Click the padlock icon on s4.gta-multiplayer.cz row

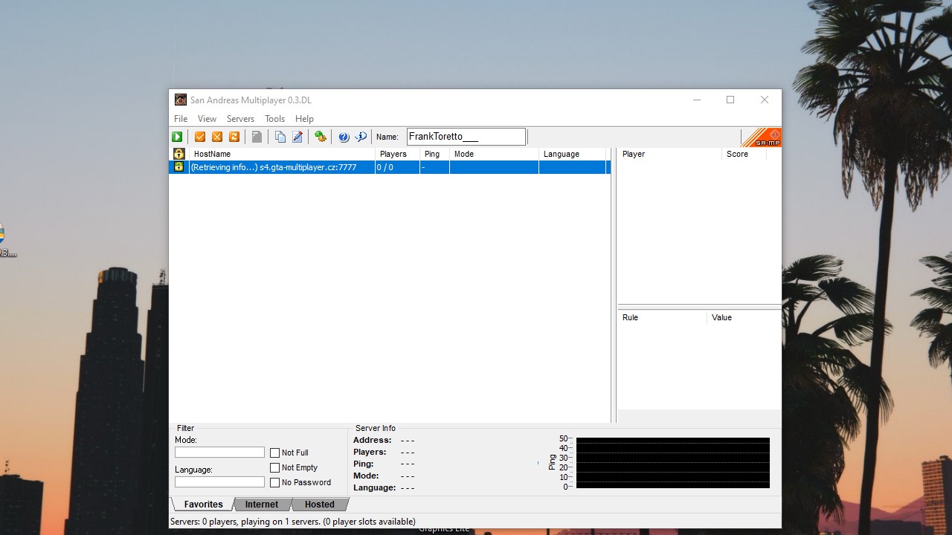point(178,167)
